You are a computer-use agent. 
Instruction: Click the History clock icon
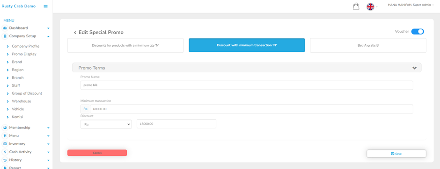point(5,160)
